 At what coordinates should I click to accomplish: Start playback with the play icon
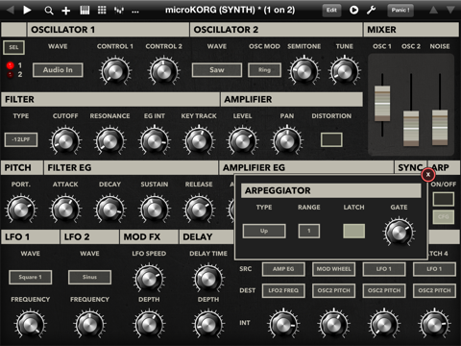click(27, 11)
